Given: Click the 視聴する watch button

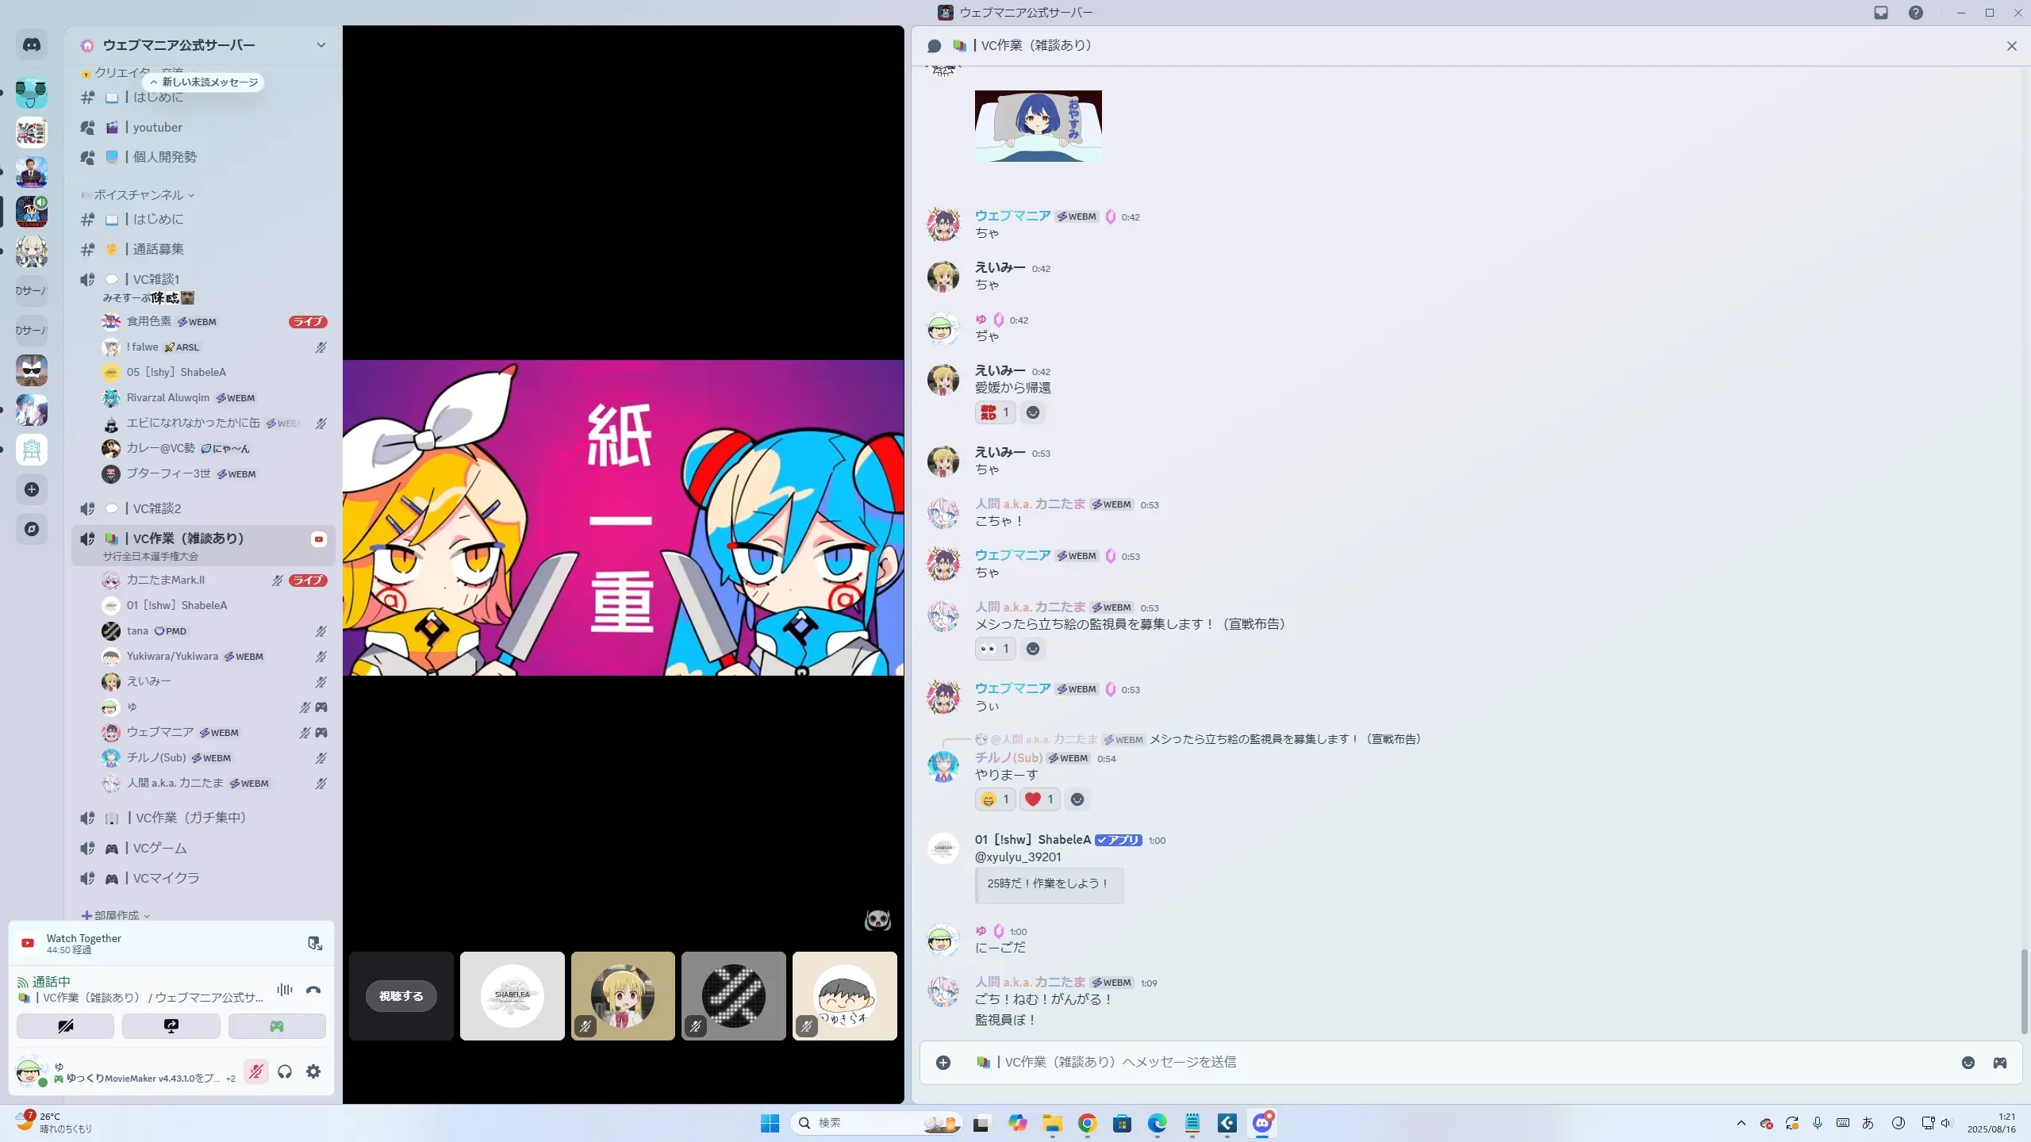Looking at the screenshot, I should pyautogui.click(x=401, y=996).
